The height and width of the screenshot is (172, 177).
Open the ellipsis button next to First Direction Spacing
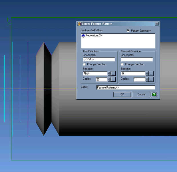coord(113,73)
